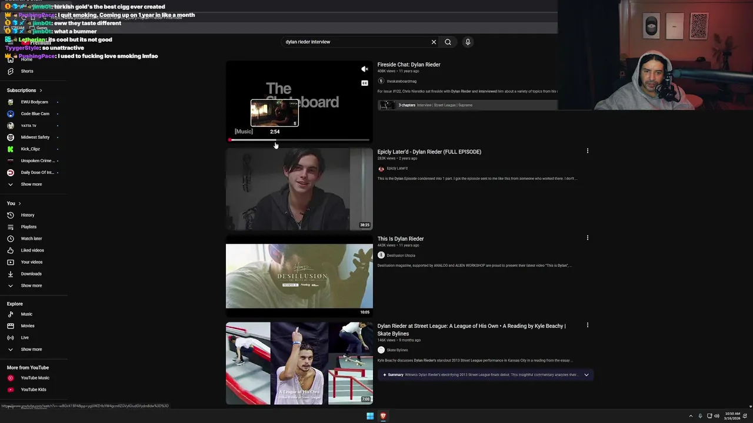Open the Street League 7:00 video thumbnail
The height and width of the screenshot is (423, 753).
(x=299, y=363)
